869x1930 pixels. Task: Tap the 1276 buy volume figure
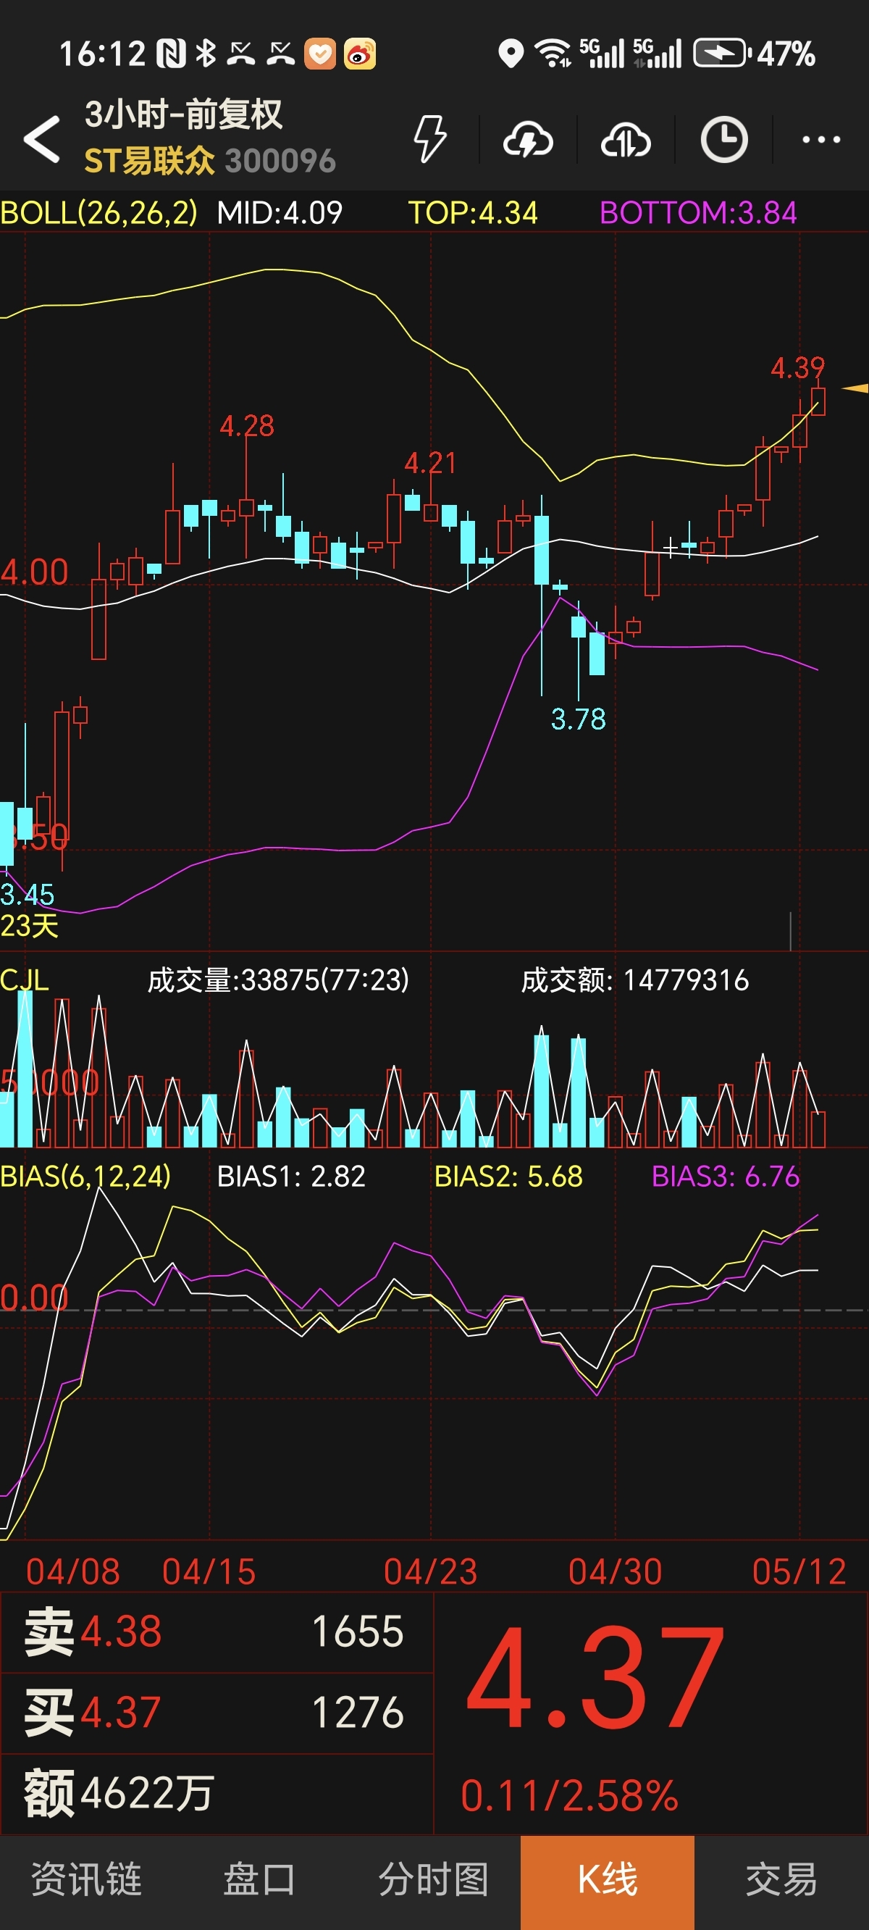pyautogui.click(x=357, y=1713)
